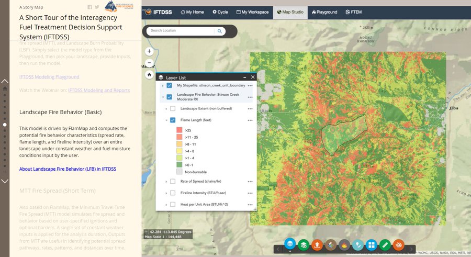
Task: Open My Home in IFTDSS navbar
Action: (x=192, y=12)
